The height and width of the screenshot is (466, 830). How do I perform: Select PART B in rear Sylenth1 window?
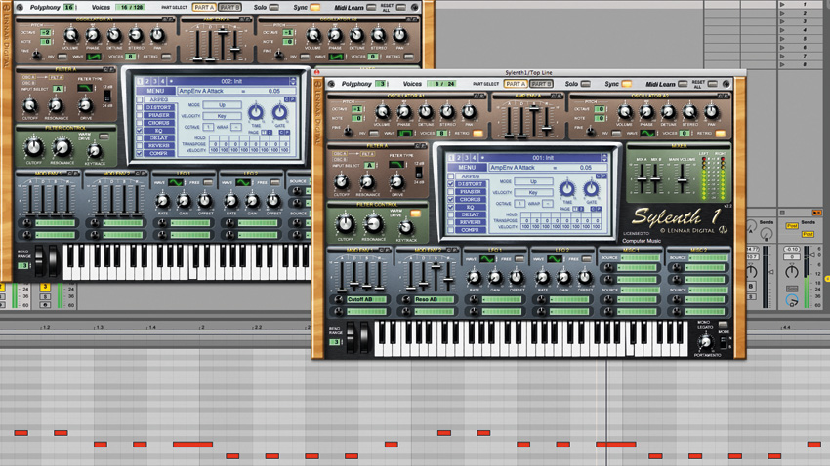pyautogui.click(x=229, y=8)
